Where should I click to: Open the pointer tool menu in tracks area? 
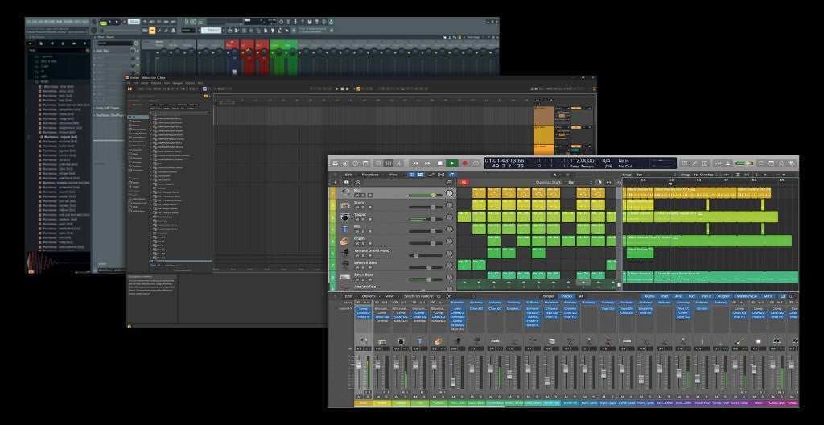[x=557, y=175]
